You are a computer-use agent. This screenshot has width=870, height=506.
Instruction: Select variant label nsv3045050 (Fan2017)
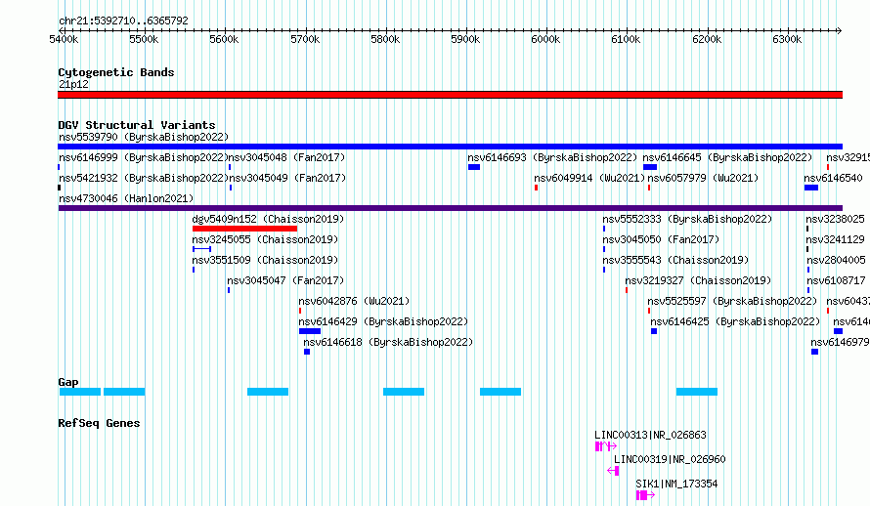click(661, 239)
